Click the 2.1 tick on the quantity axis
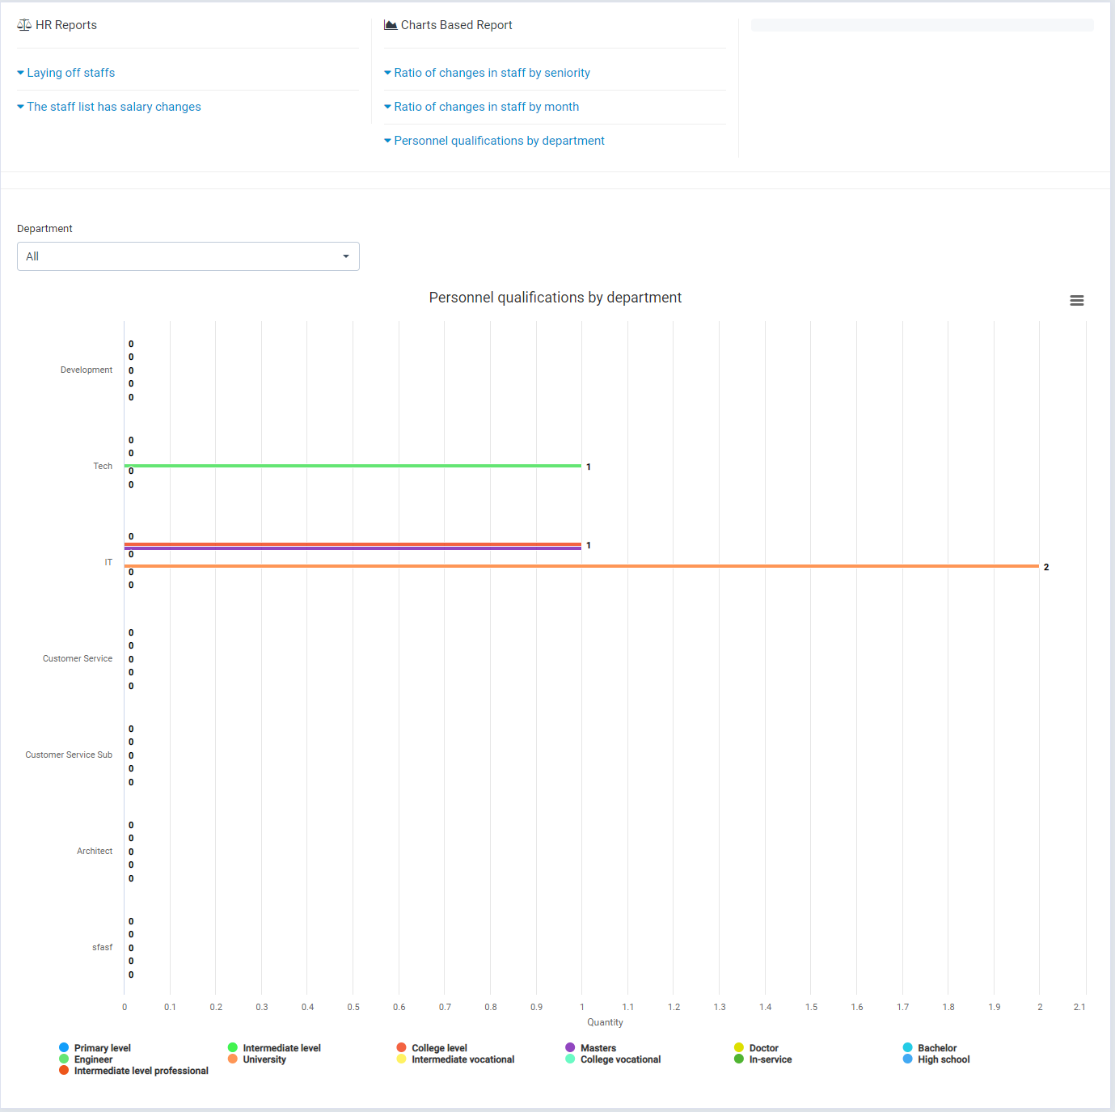 1079,1007
